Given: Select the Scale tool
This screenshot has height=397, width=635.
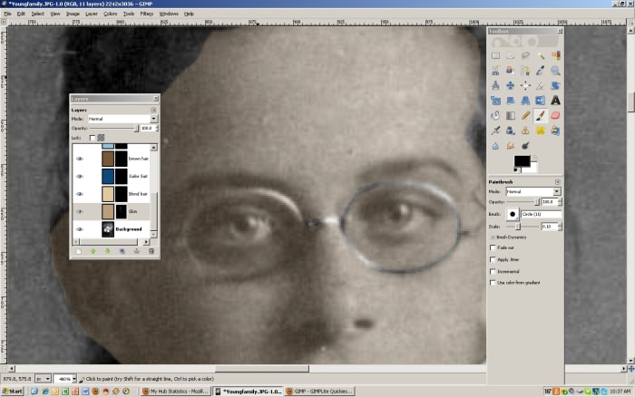Looking at the screenshot, I should [495, 101].
